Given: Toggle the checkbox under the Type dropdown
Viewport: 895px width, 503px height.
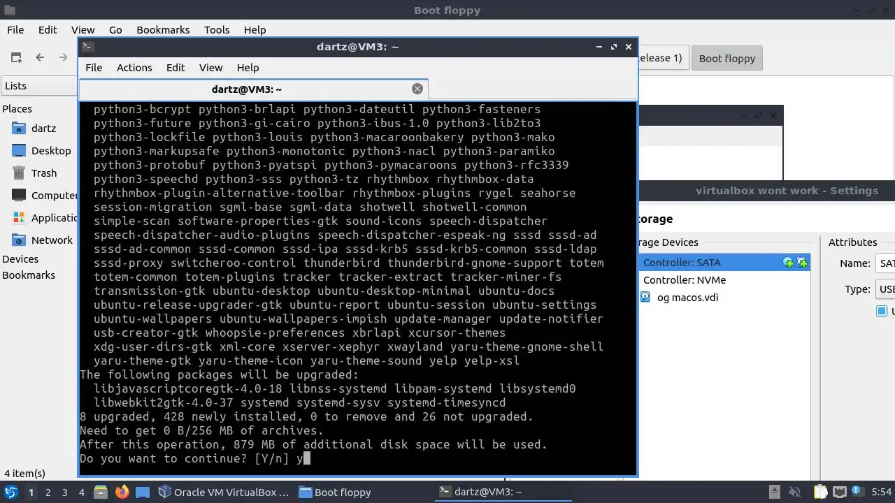Looking at the screenshot, I should pos(882,311).
